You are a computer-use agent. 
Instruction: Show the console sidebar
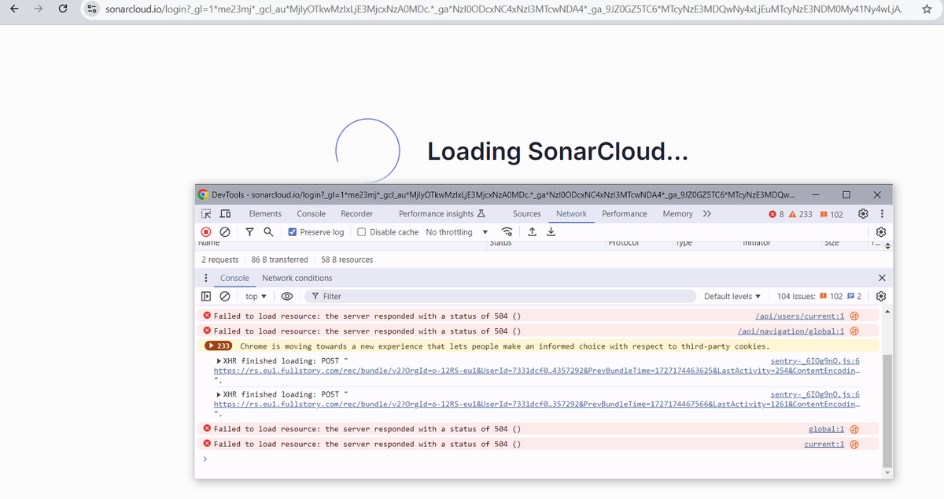point(206,297)
